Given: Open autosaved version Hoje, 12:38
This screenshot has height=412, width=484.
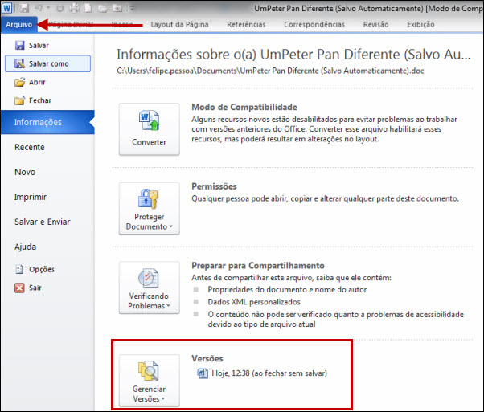Looking at the screenshot, I should [261, 373].
